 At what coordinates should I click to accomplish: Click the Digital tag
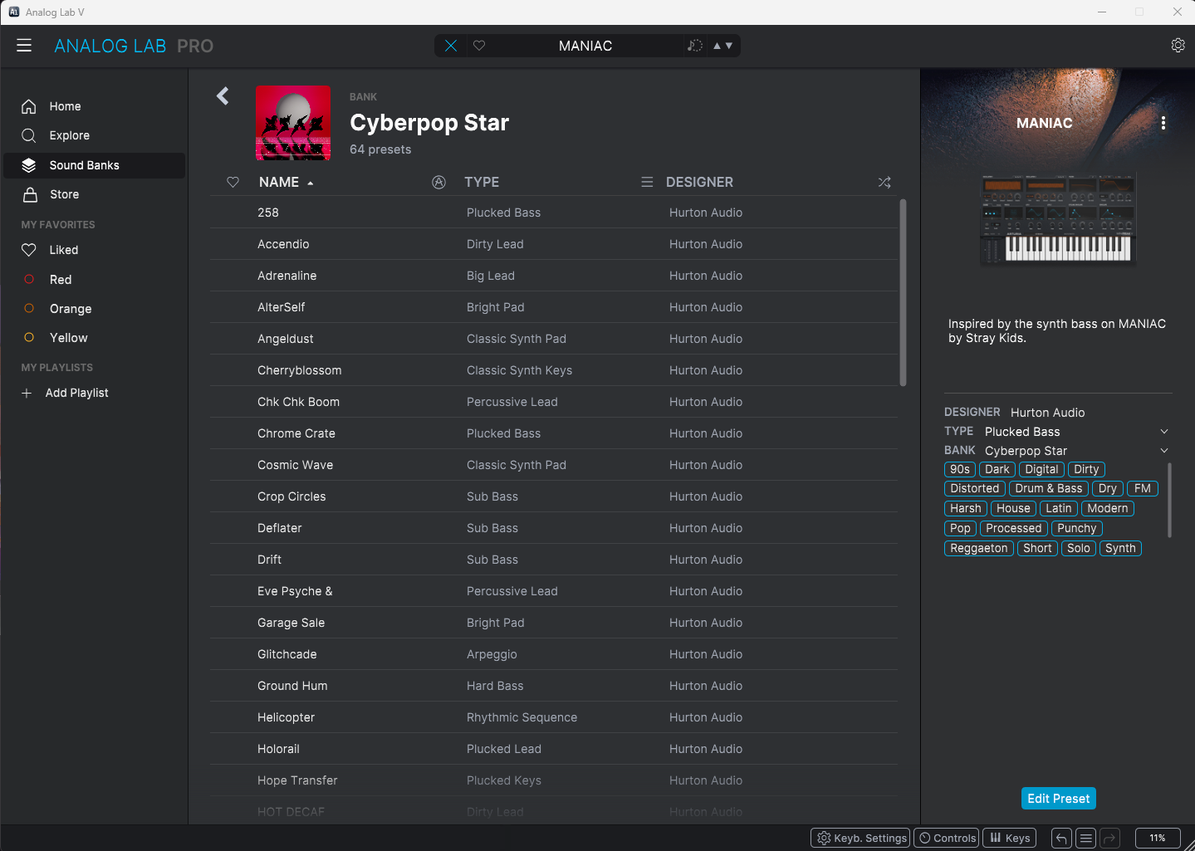coord(1041,469)
